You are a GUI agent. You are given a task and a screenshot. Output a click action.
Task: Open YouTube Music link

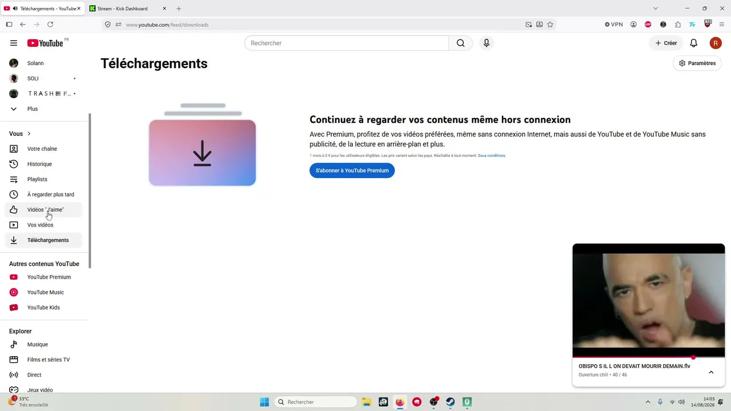click(45, 292)
